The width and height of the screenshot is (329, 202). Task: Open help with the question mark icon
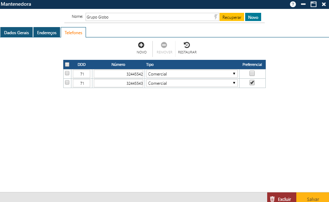coord(293,4)
